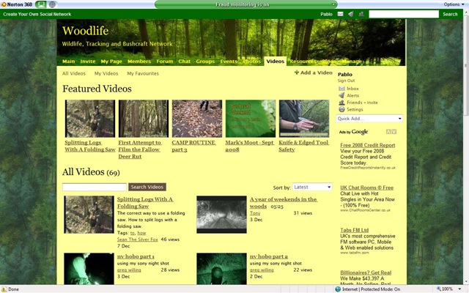
Task: Open the envelope inbox icon in top bar
Action: [x=340, y=14]
